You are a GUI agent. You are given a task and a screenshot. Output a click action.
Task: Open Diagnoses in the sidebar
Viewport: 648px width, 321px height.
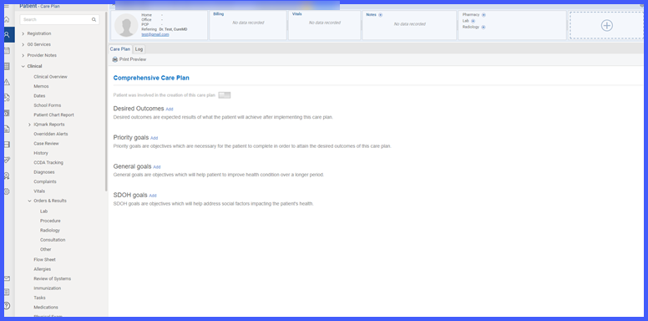(x=44, y=172)
